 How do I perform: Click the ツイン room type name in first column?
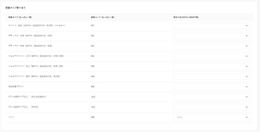coord(11,117)
